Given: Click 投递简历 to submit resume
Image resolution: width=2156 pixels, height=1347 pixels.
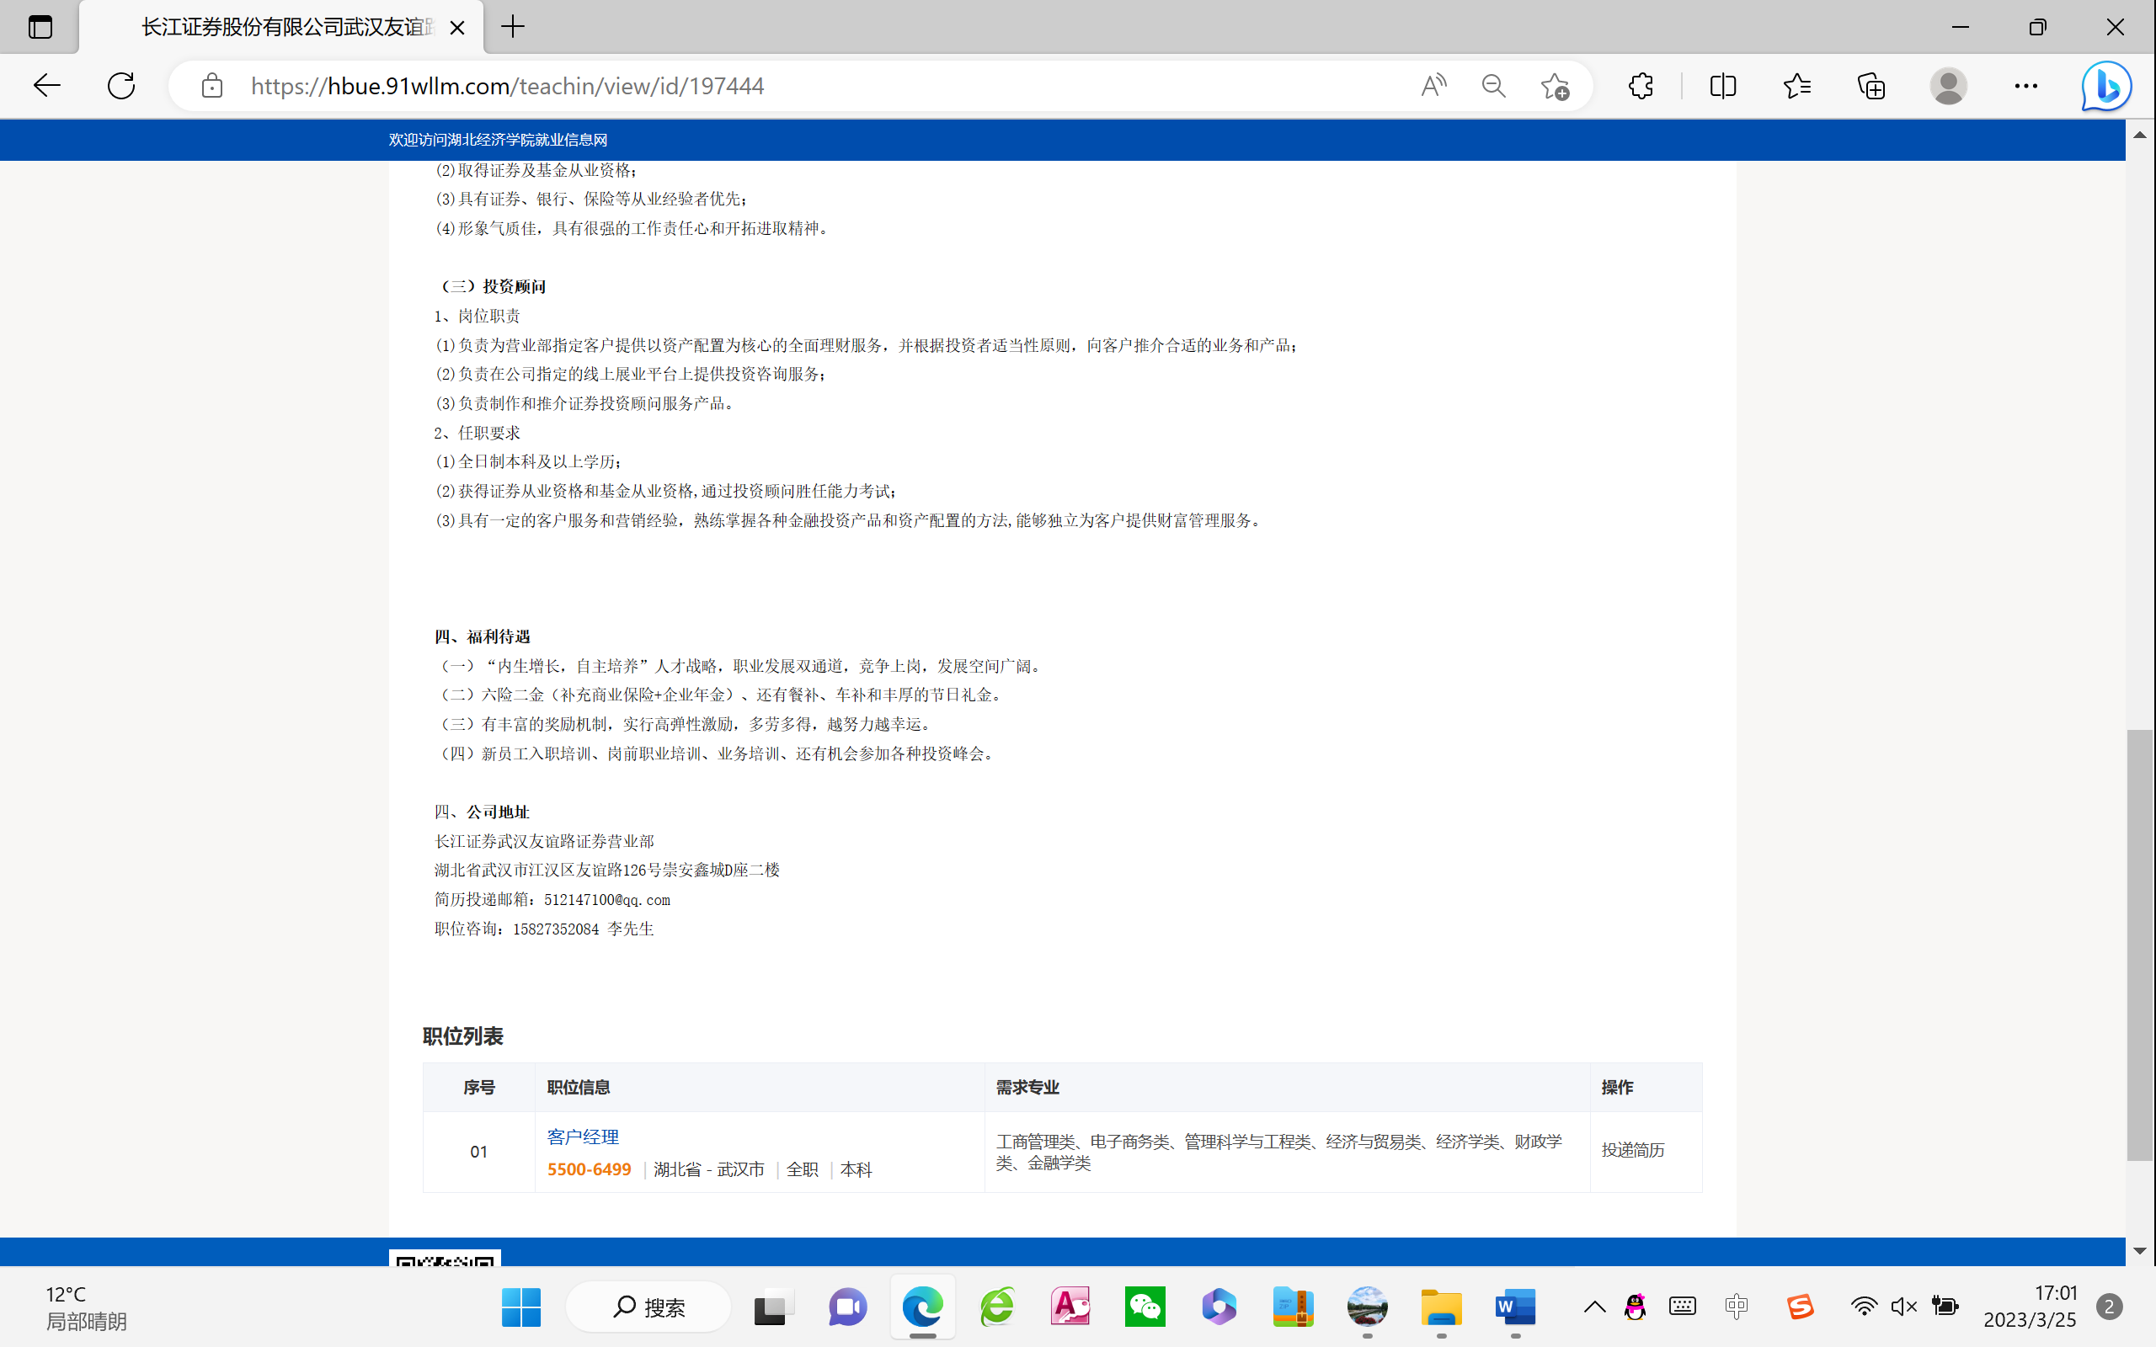Looking at the screenshot, I should coord(1632,1150).
